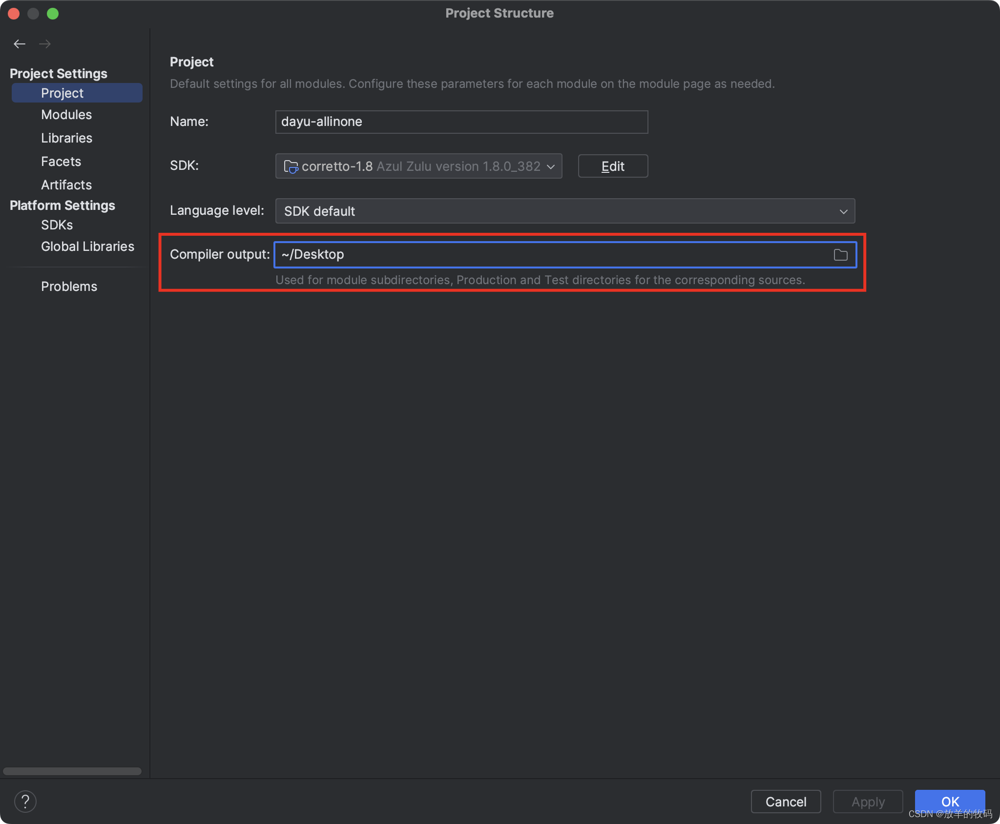Show the Problems list
Viewport: 1000px width, 824px height.
[x=69, y=287]
